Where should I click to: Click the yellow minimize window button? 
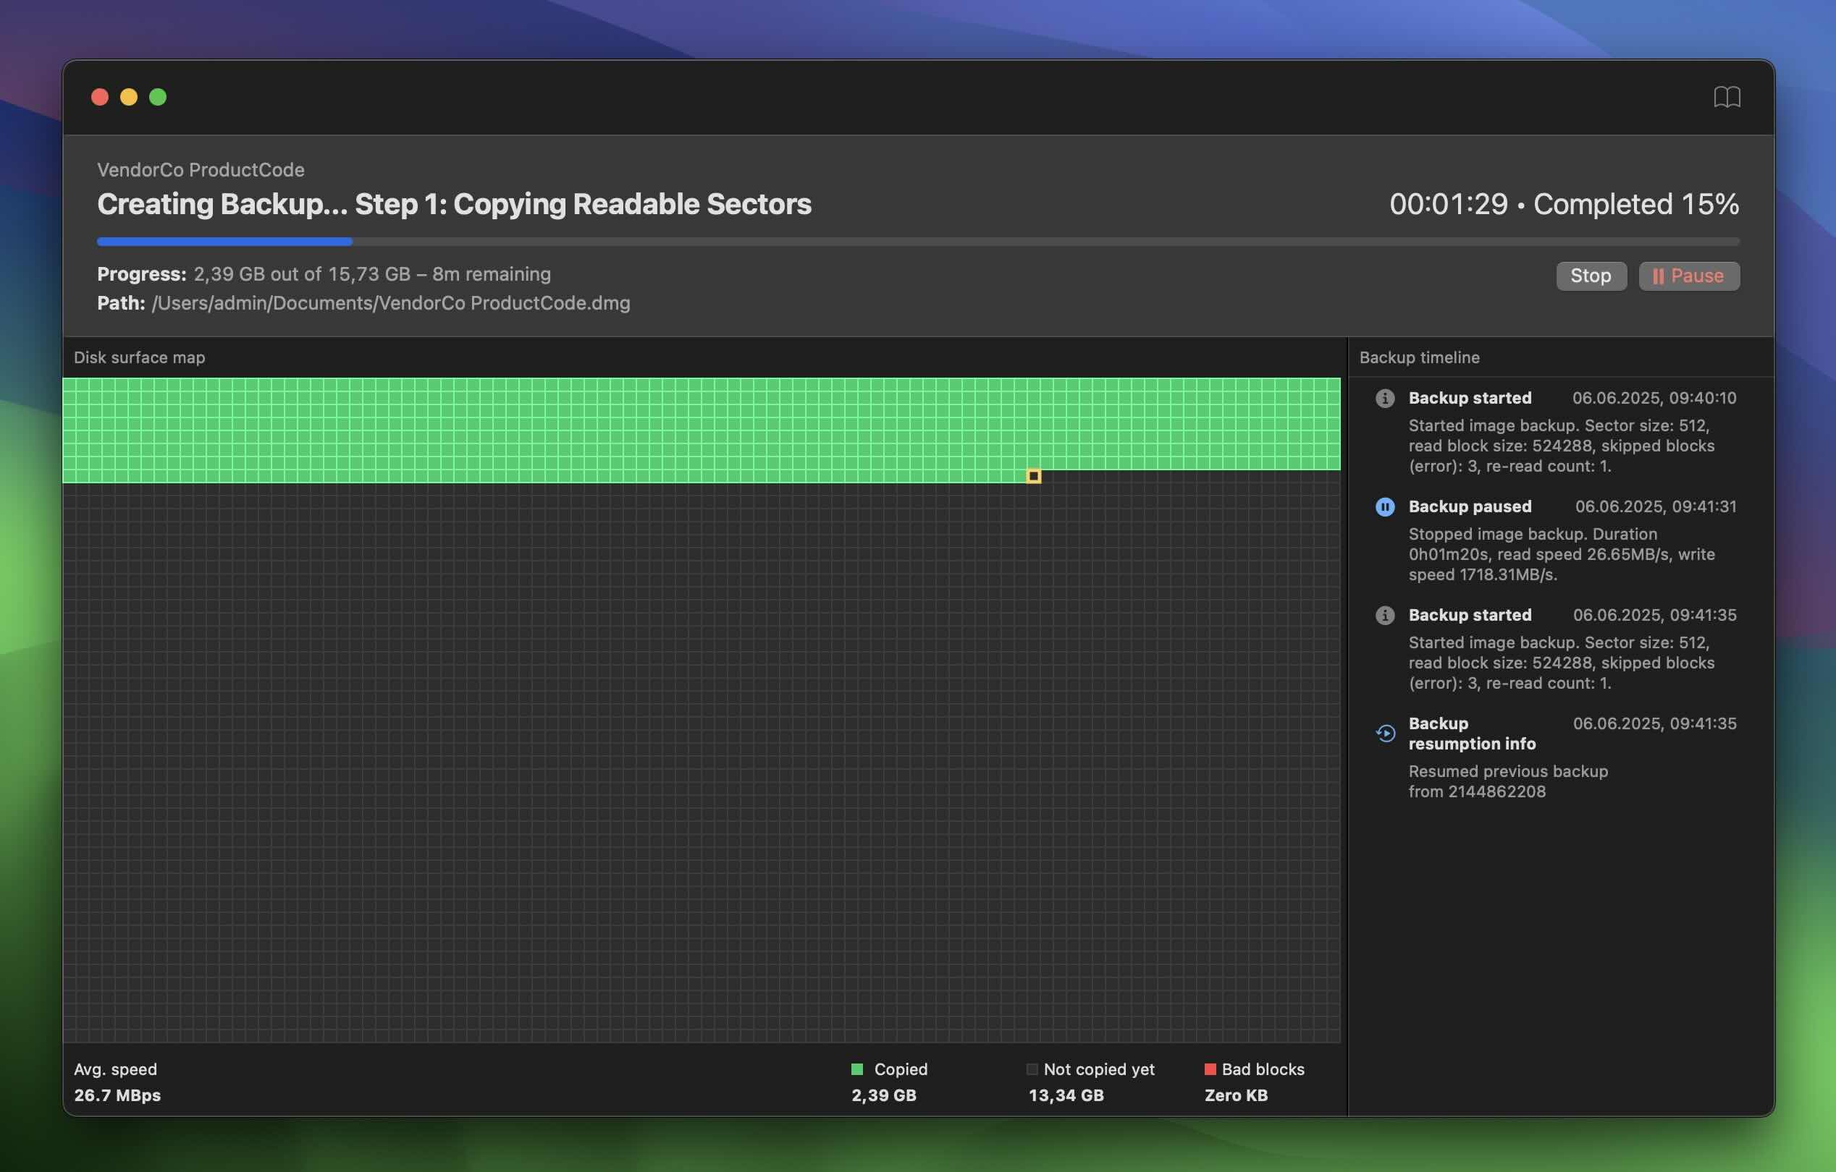(129, 97)
